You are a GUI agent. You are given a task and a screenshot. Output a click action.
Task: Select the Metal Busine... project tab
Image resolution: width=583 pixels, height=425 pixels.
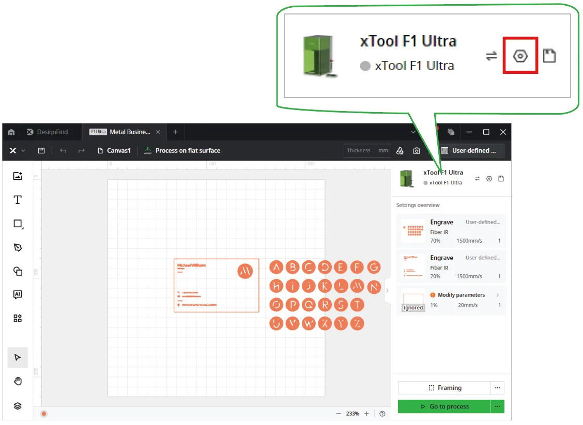[125, 132]
